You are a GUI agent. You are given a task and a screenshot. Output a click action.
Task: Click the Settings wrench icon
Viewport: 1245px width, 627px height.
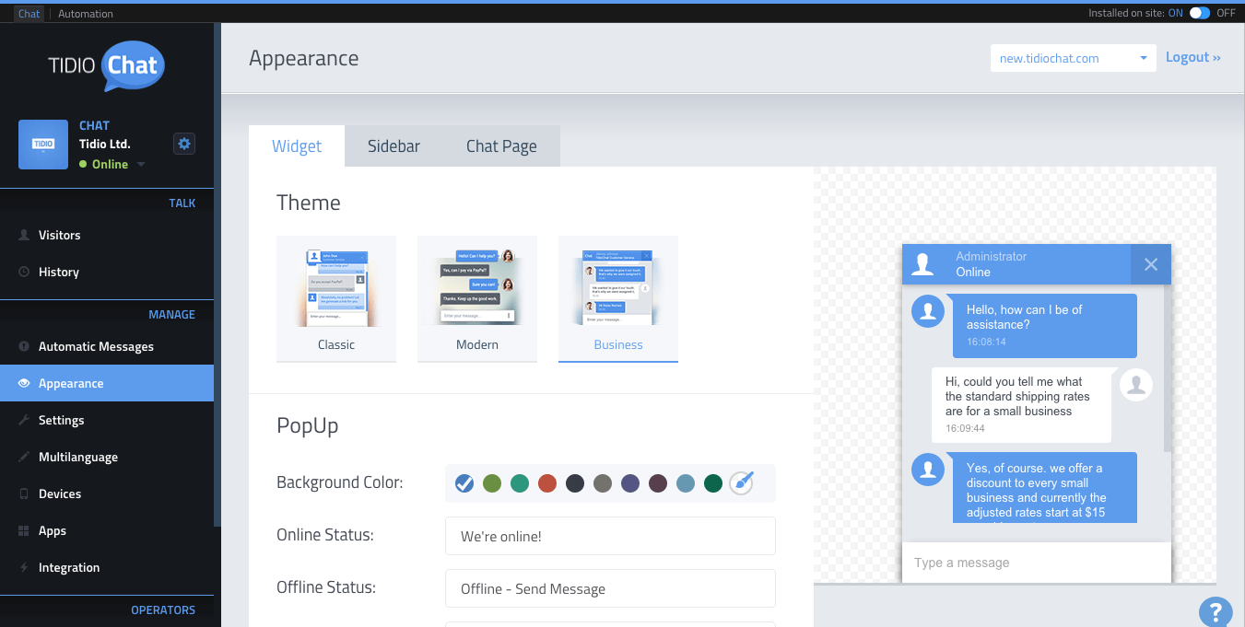(24, 421)
